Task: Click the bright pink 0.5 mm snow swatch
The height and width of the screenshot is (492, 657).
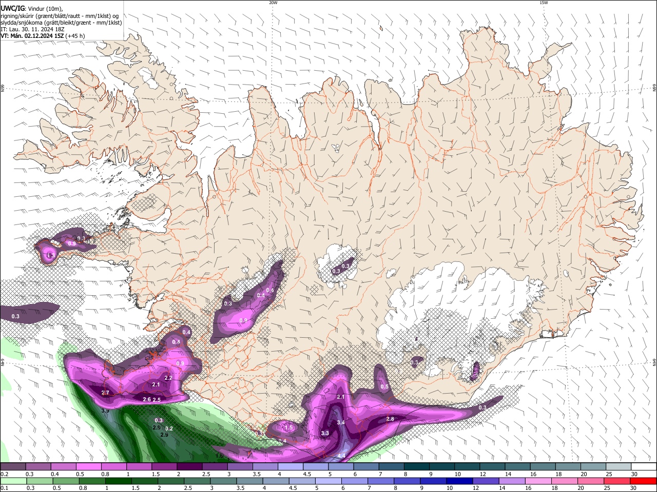Action: tap(88, 466)
